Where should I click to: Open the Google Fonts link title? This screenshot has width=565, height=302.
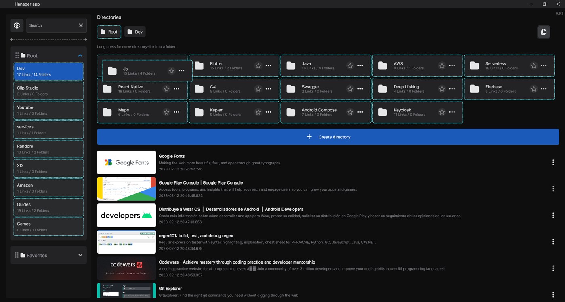[x=172, y=156]
